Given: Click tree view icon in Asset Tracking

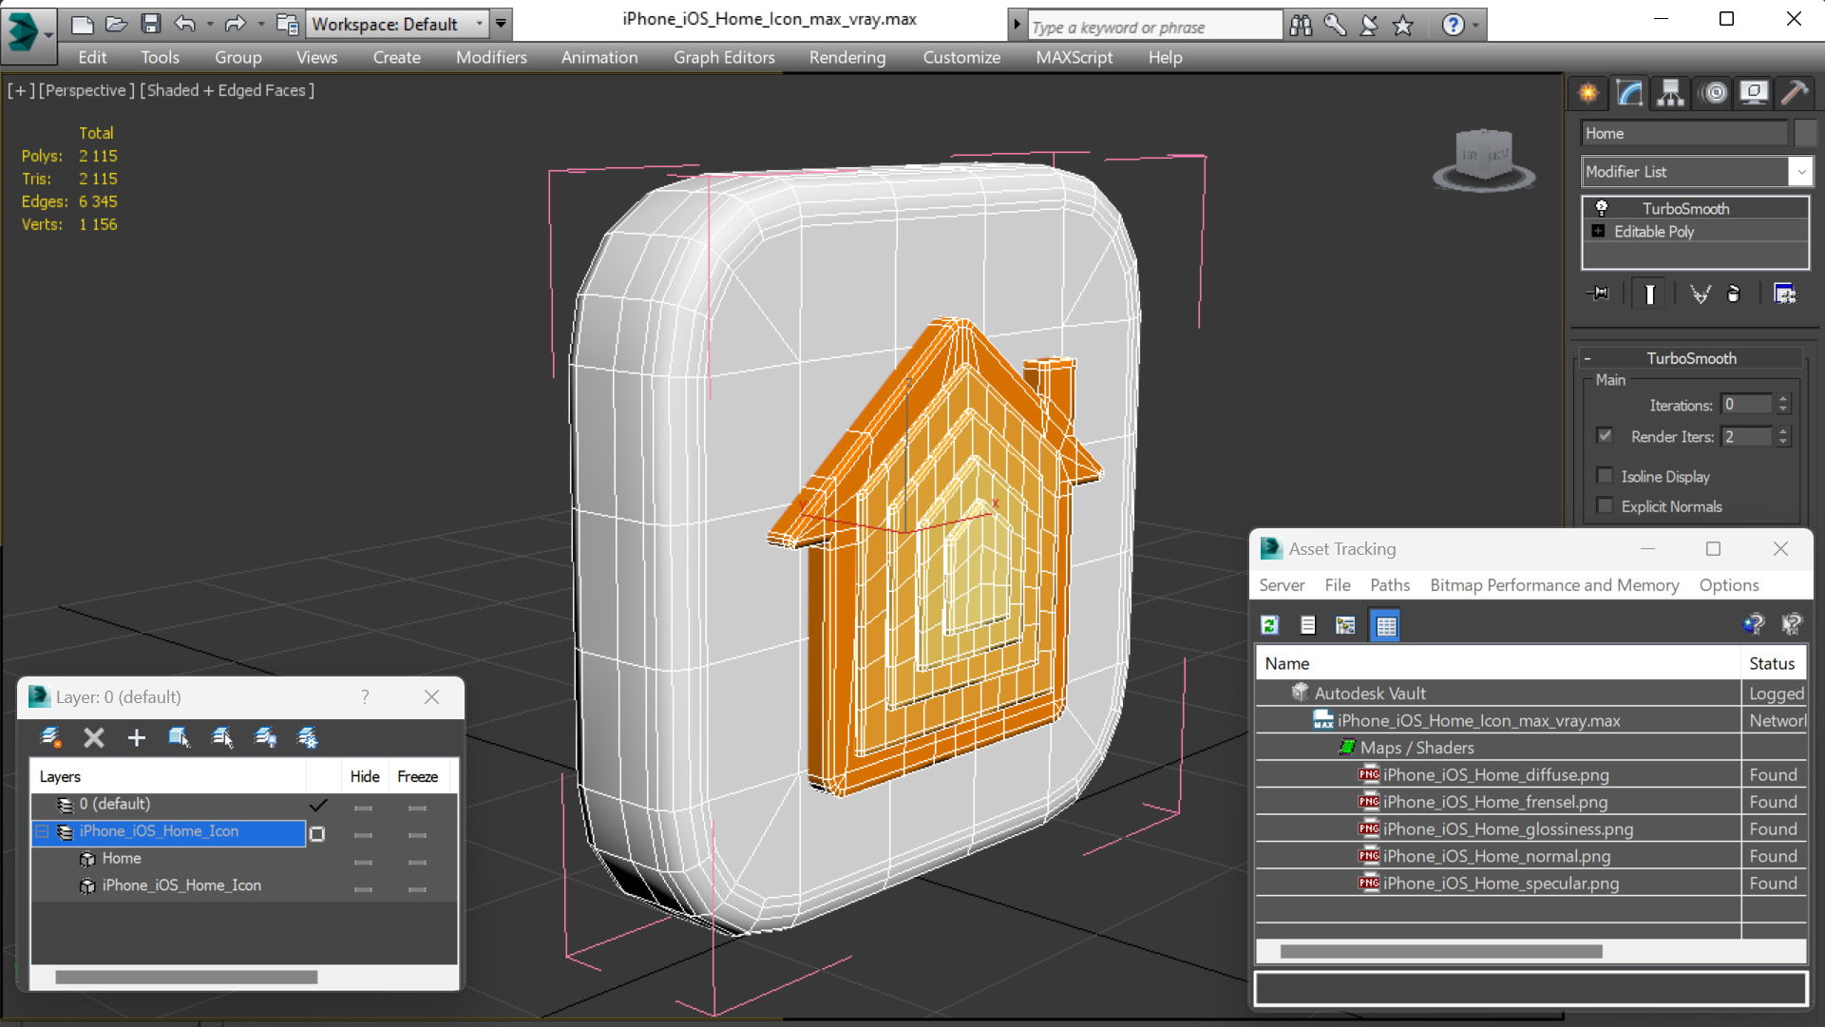Looking at the screenshot, I should (x=1345, y=625).
